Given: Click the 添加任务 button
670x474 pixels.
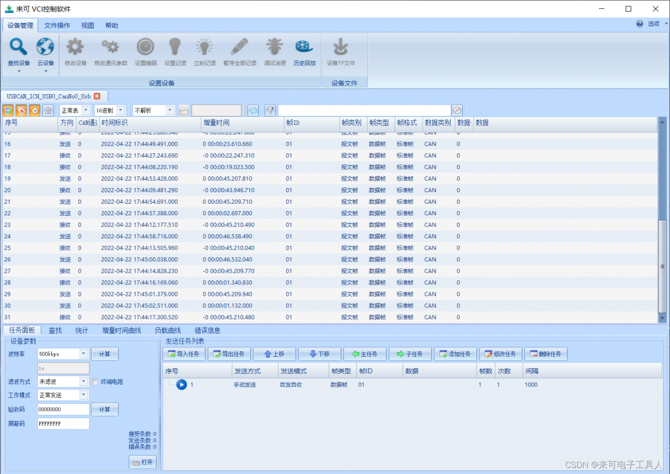Looking at the screenshot, I should 455,354.
